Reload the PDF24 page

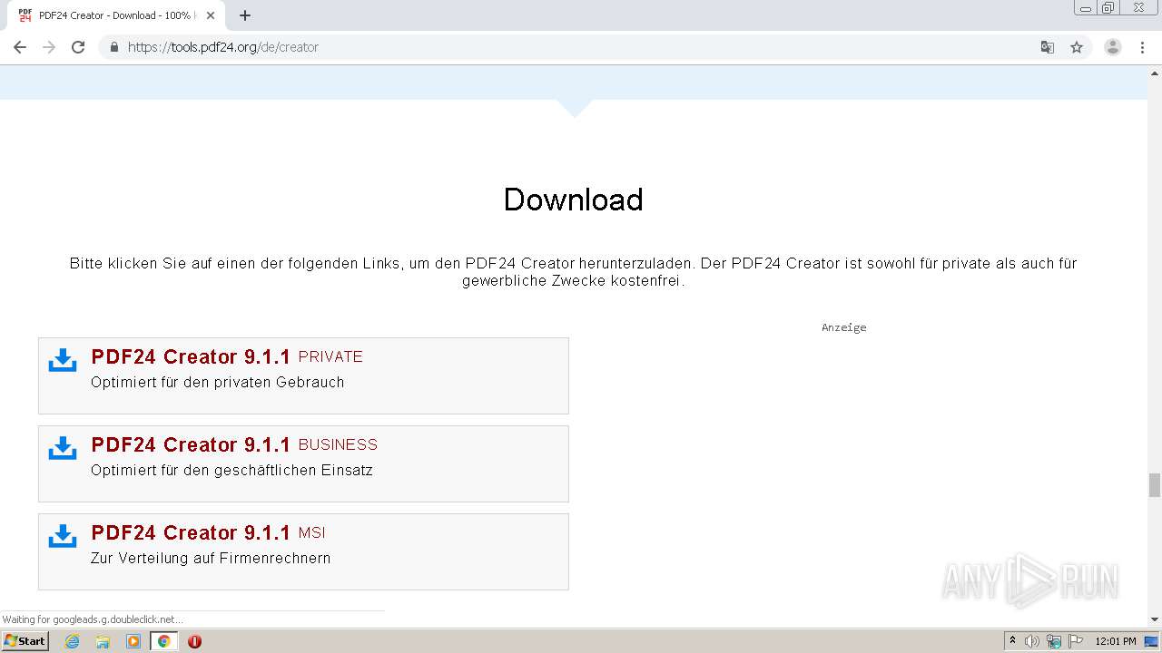(78, 47)
